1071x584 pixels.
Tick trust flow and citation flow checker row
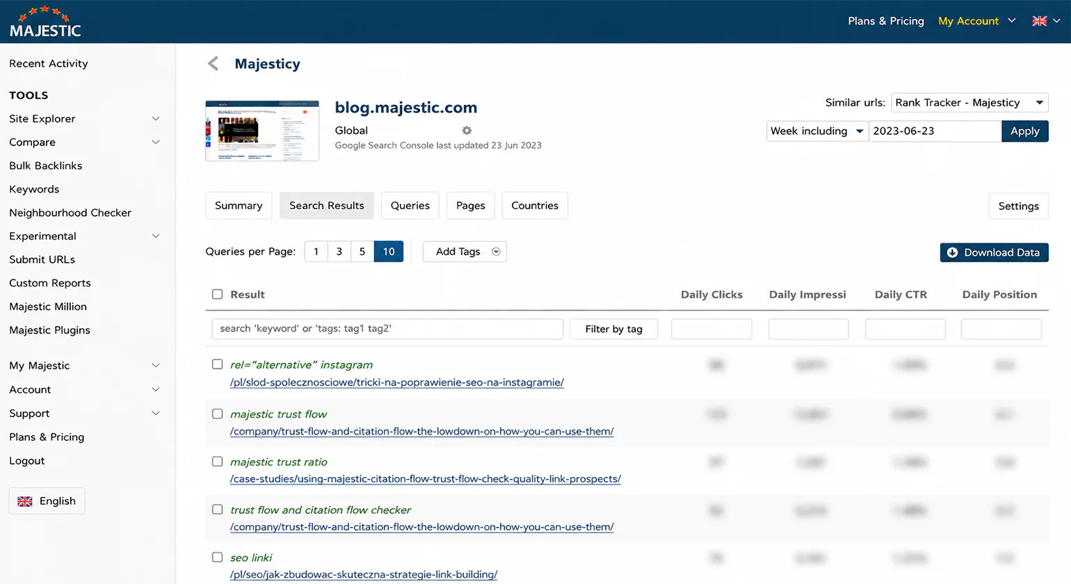[x=218, y=510]
